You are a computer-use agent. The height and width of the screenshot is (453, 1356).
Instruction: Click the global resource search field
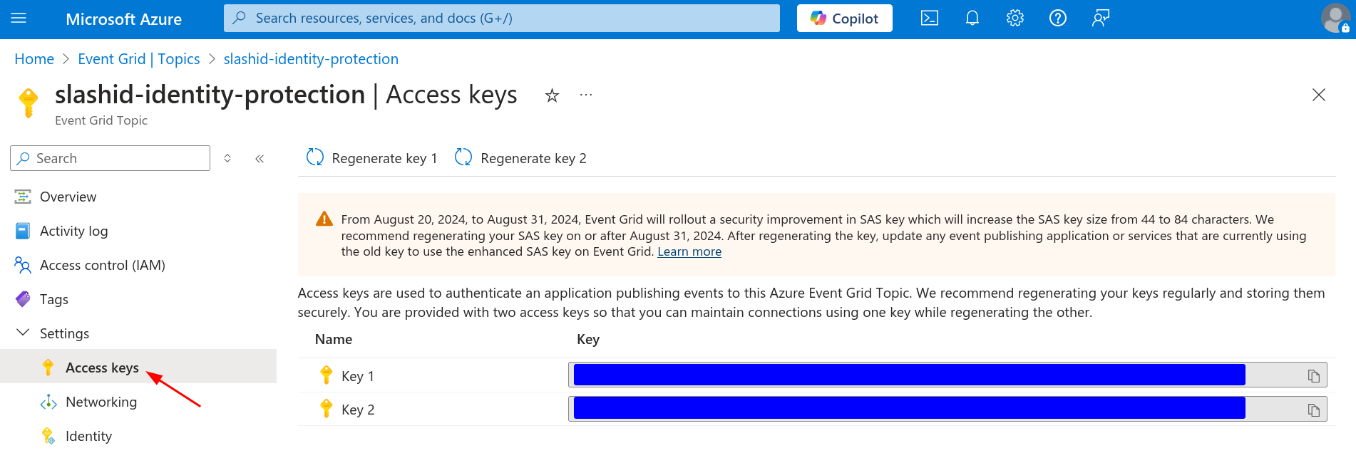pyautogui.click(x=501, y=18)
